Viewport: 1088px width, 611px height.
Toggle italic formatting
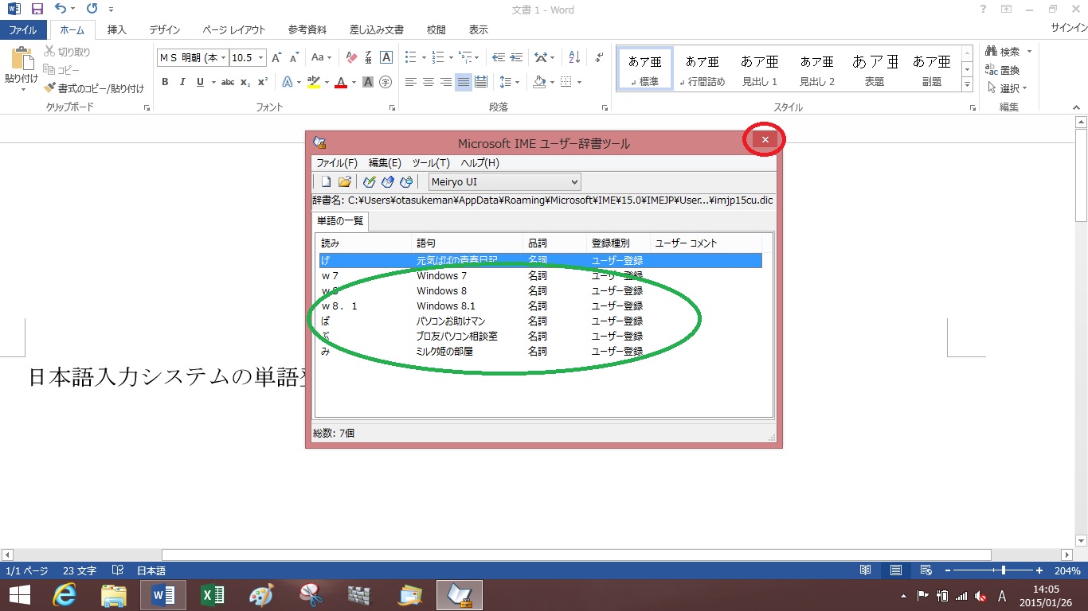tap(182, 82)
